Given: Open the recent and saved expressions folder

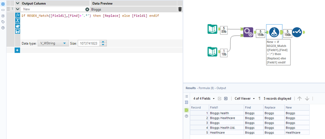Looking at the screenshot, I should click(18, 26).
